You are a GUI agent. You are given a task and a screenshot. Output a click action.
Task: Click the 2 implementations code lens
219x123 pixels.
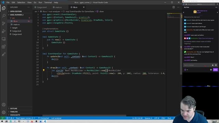coord(50,28)
